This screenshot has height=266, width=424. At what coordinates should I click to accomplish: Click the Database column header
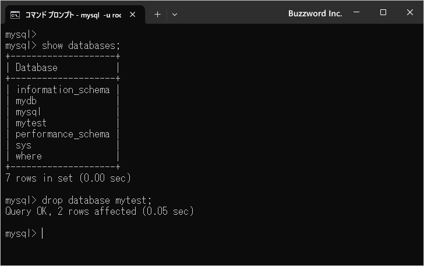[37, 68]
